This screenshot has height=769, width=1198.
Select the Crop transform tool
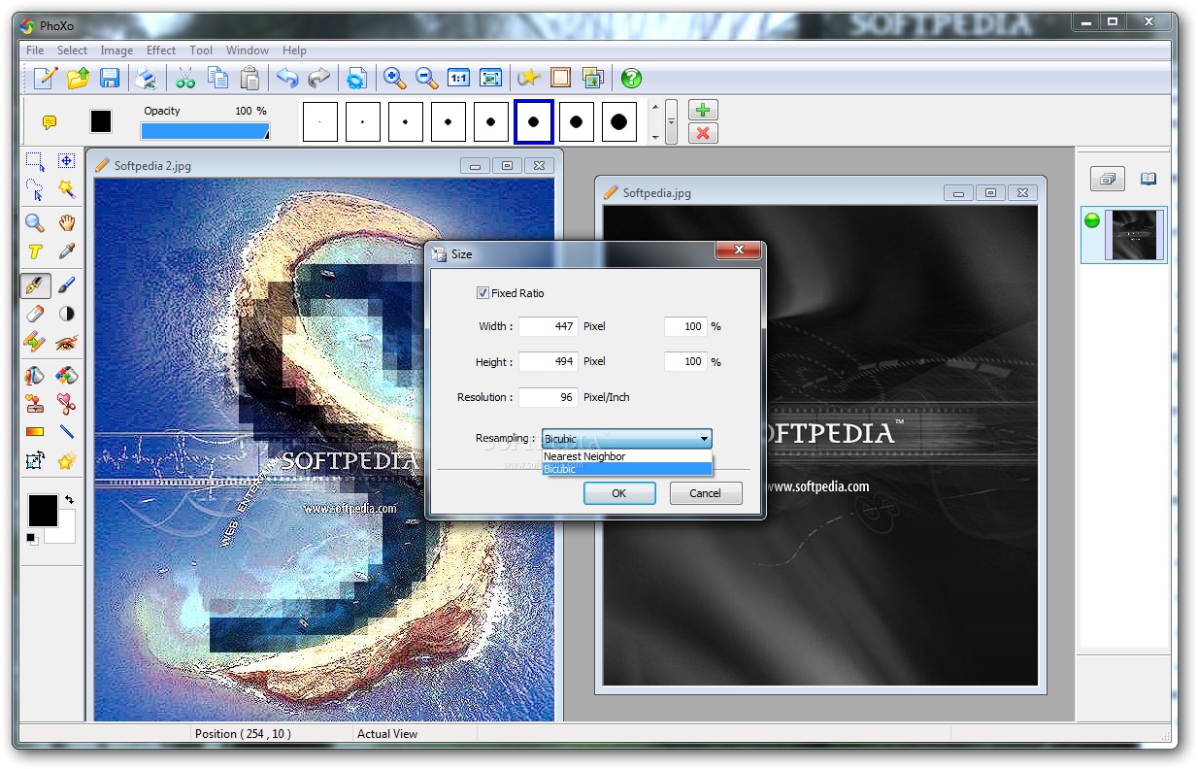pos(34,460)
